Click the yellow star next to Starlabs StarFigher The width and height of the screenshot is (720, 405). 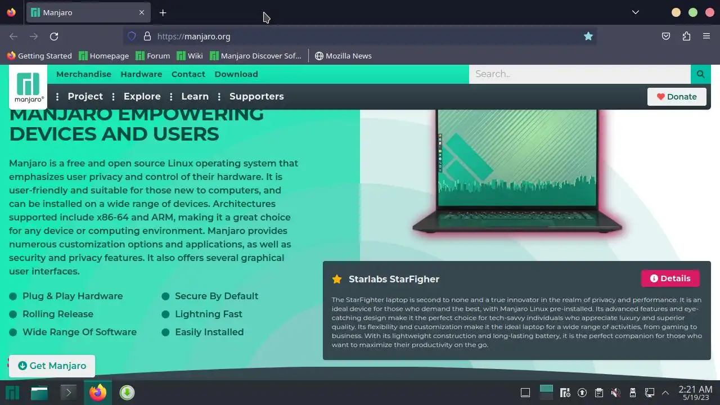point(337,279)
